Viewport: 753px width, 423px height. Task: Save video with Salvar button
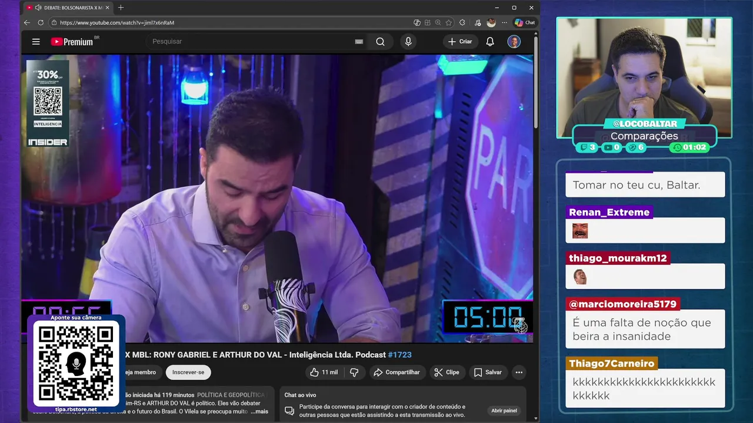pos(488,372)
